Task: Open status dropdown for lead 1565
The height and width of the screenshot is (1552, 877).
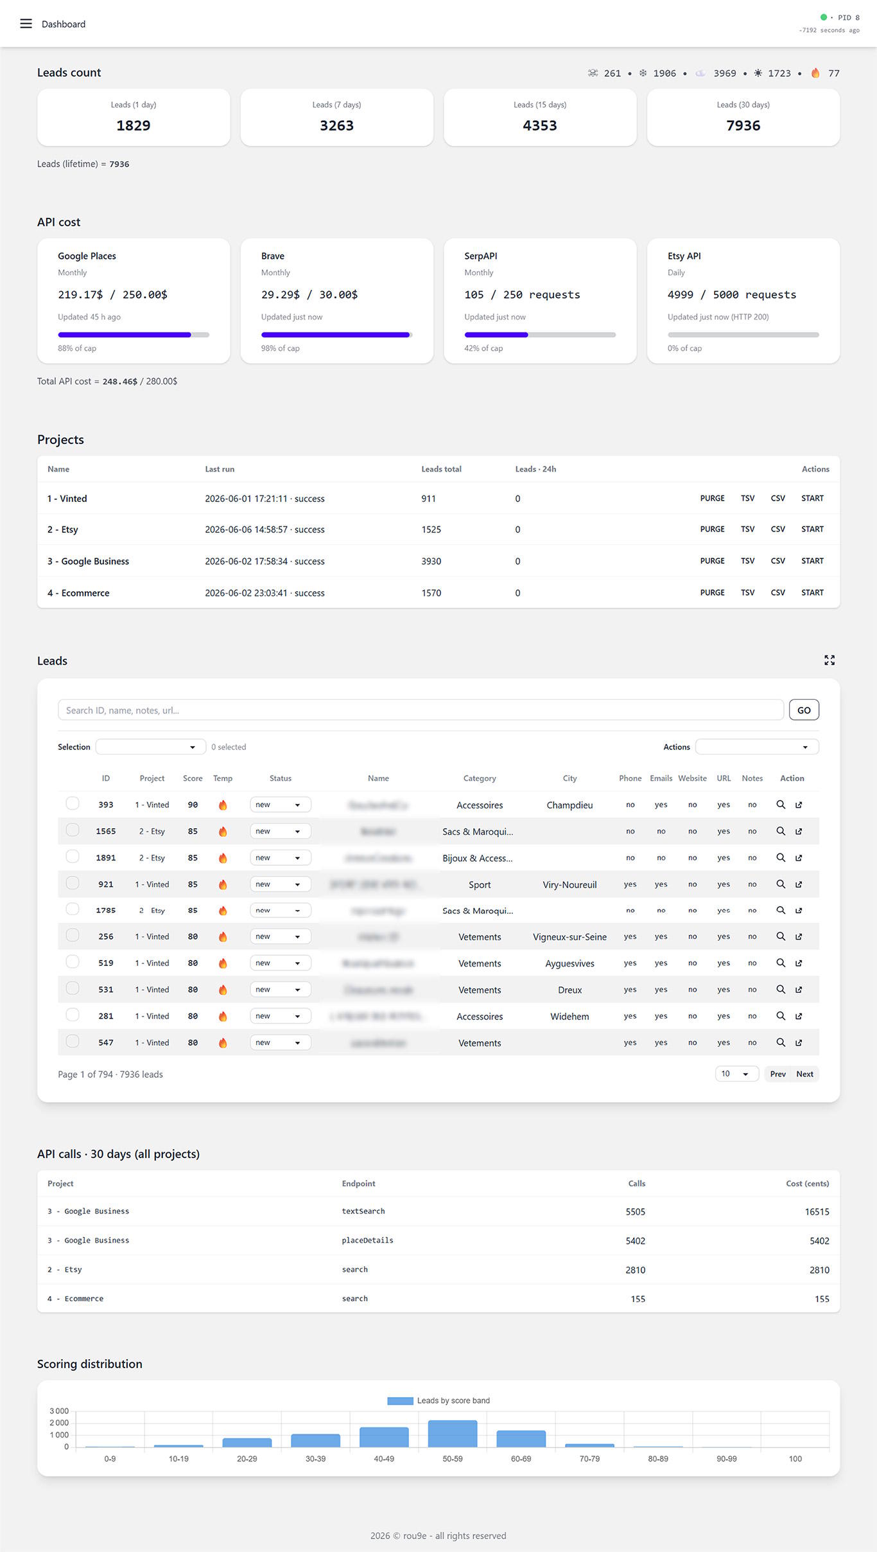Action: point(280,831)
